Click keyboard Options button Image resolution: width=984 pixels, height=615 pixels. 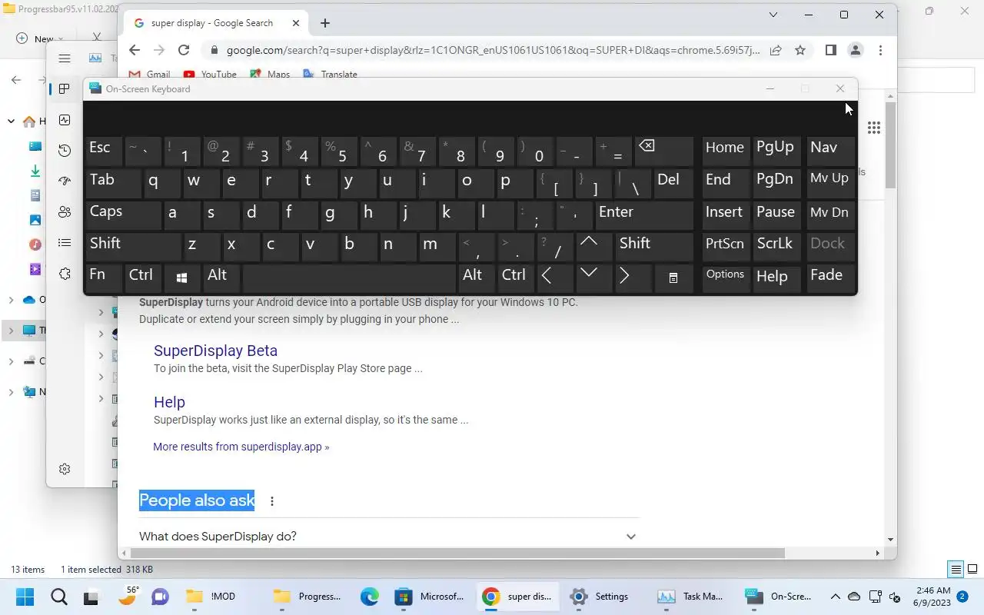[x=726, y=278]
